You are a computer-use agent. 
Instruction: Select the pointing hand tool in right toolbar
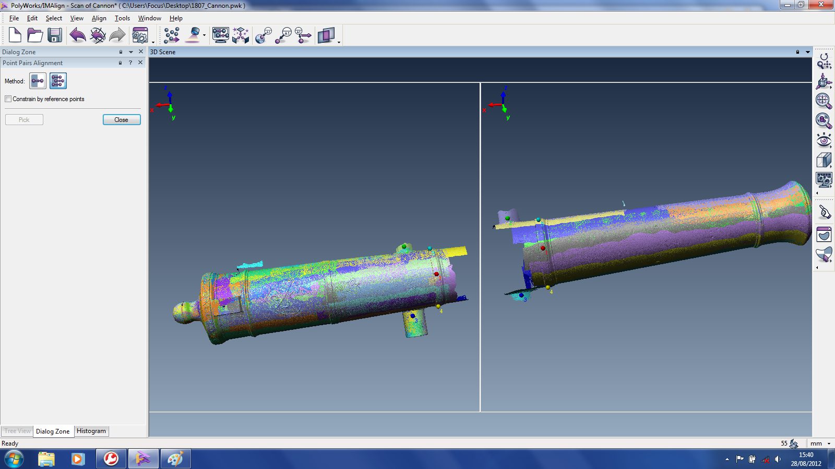[824, 212]
